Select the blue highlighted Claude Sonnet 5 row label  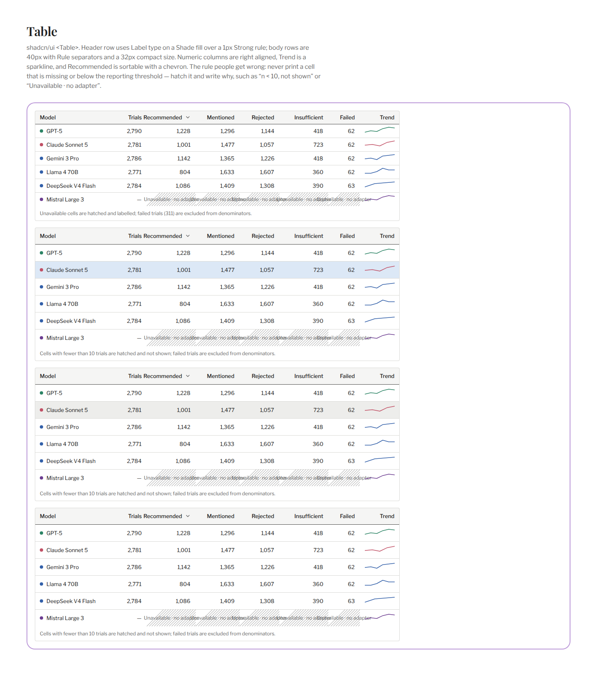[67, 270]
